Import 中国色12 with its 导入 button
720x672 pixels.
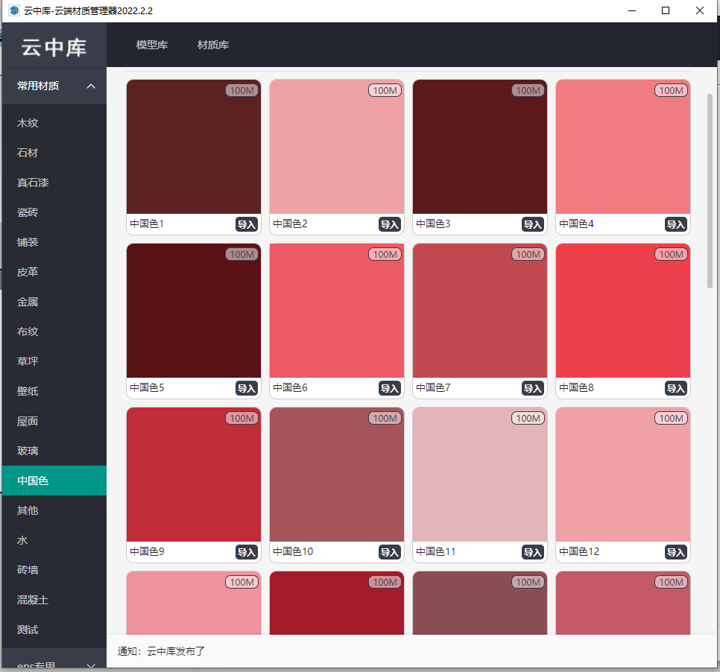point(676,552)
